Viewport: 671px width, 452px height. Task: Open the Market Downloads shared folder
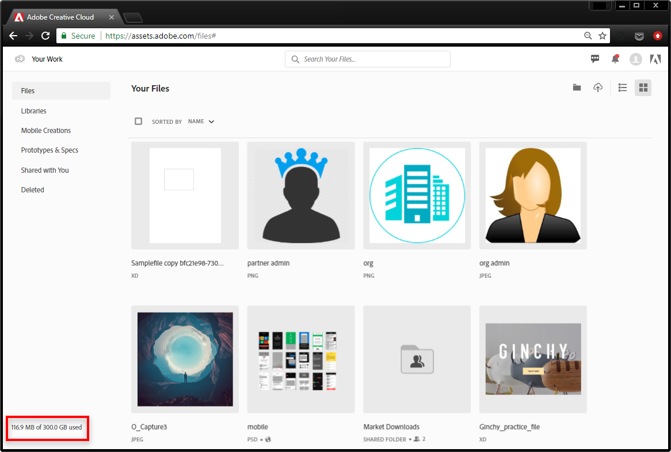click(x=417, y=359)
